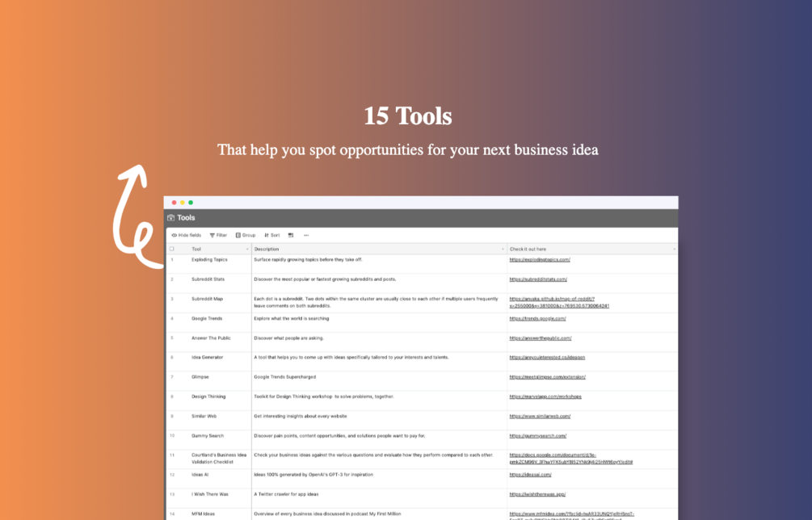Tick the select-all checkbox in header
The image size is (812, 520).
[x=172, y=249]
